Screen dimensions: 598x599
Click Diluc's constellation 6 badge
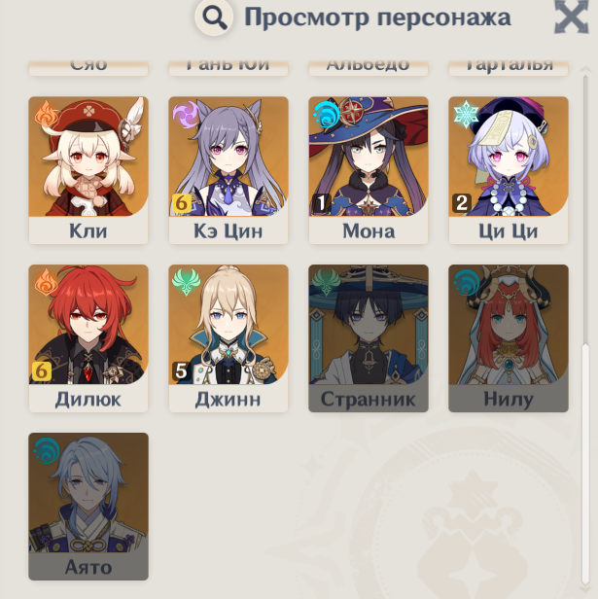click(41, 371)
